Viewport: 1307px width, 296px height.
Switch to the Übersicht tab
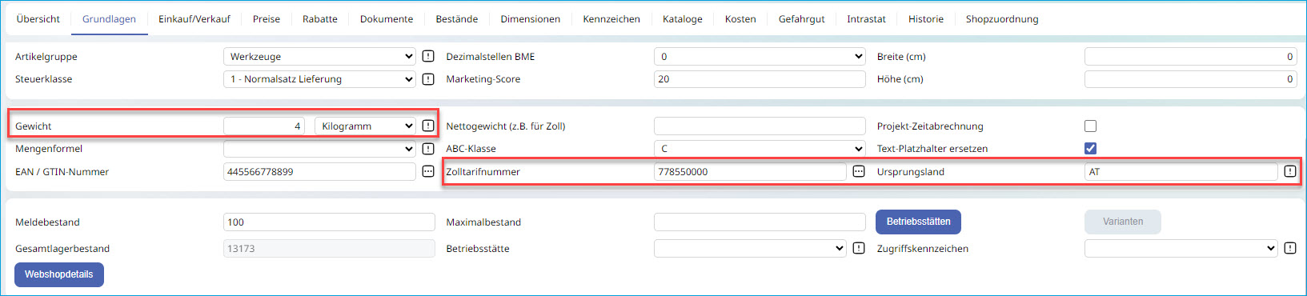click(x=38, y=18)
